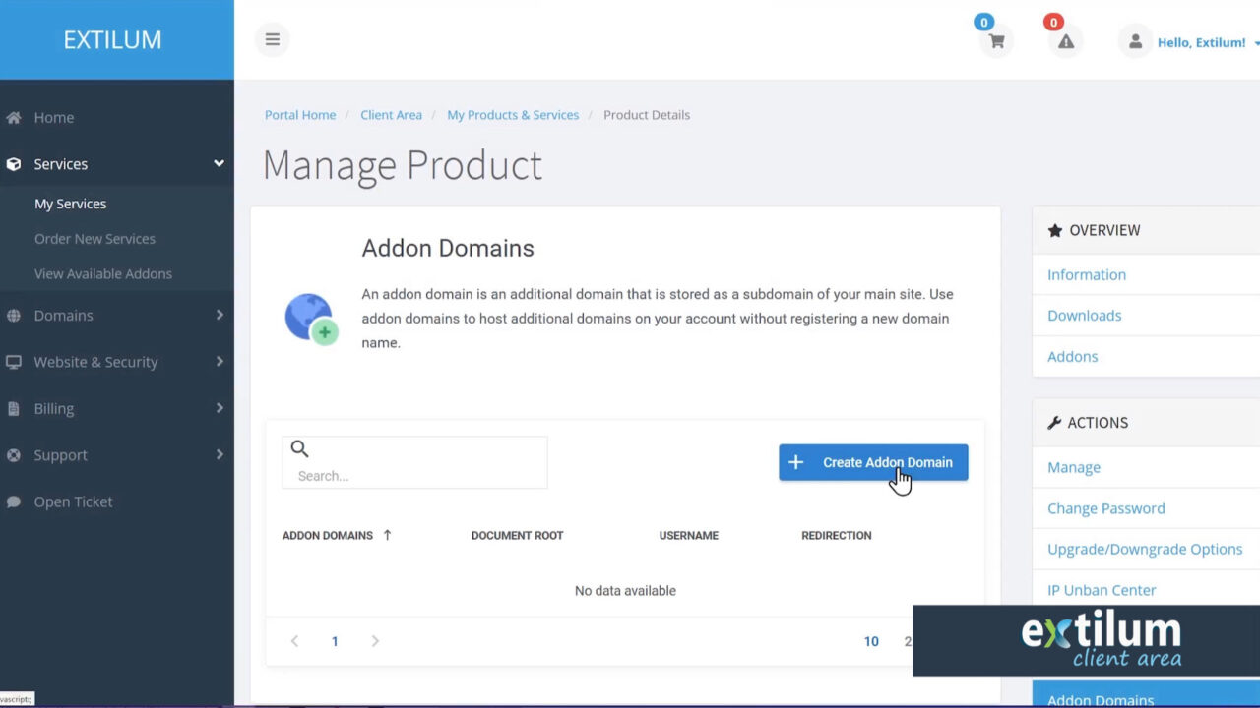Click the Website & Security monitor icon
The height and width of the screenshot is (708, 1260).
(x=14, y=362)
